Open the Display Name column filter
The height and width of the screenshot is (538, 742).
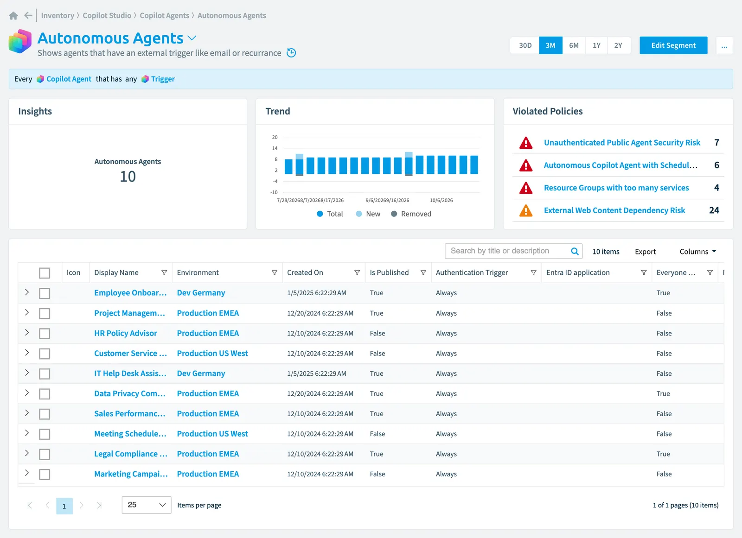[164, 273]
